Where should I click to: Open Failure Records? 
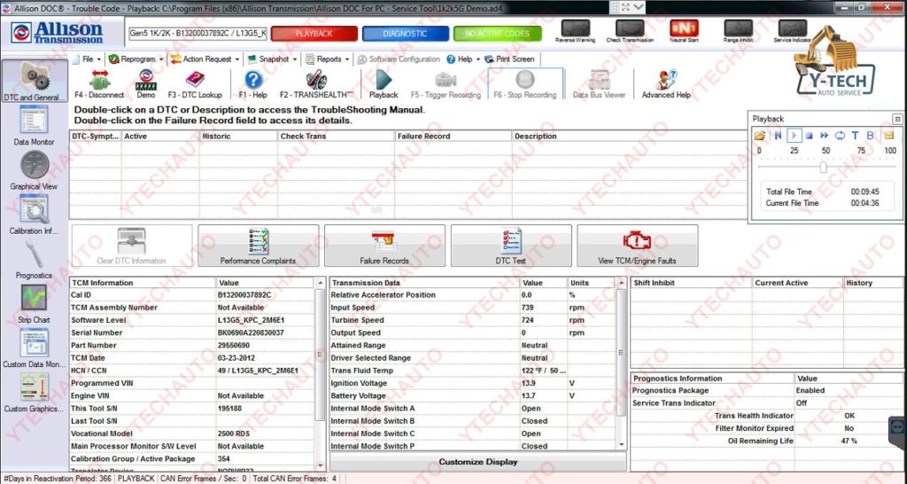click(384, 246)
